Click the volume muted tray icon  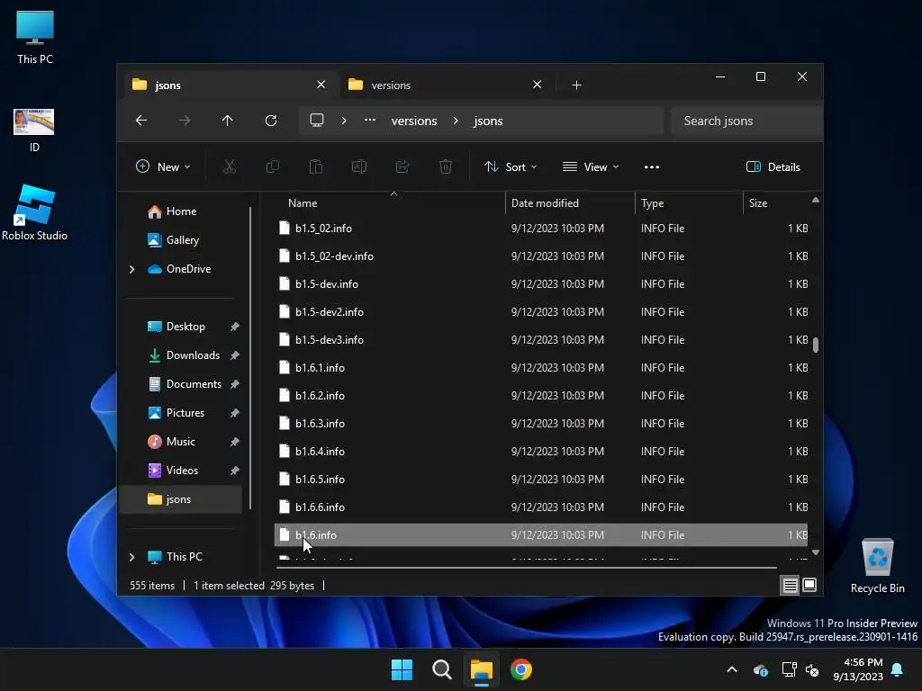[813, 669]
